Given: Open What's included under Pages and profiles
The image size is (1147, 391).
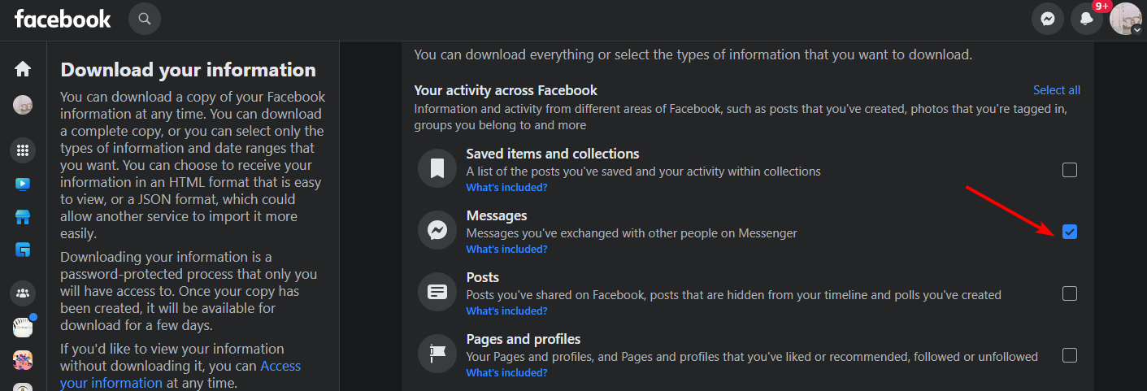Looking at the screenshot, I should [506, 373].
